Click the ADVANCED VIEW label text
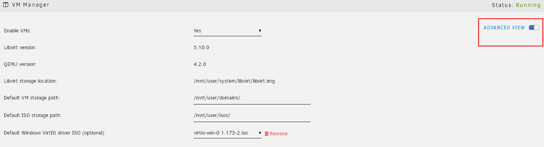Screen dimensions: 544x147 coord(504,28)
